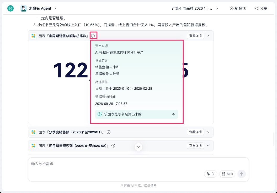Start a 新会话 conversation
Viewport: 277px width, 193px height.
pos(238,8)
